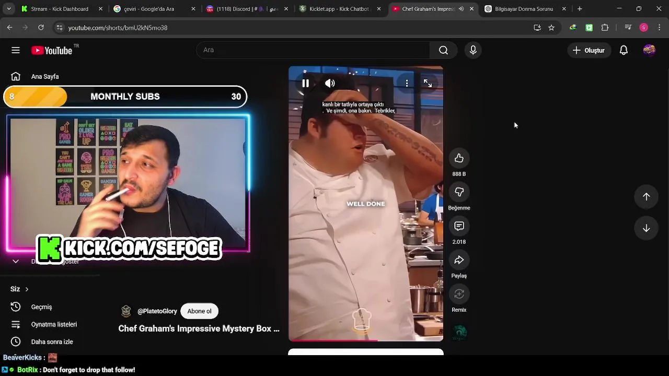Open the notifications bell

click(624, 50)
